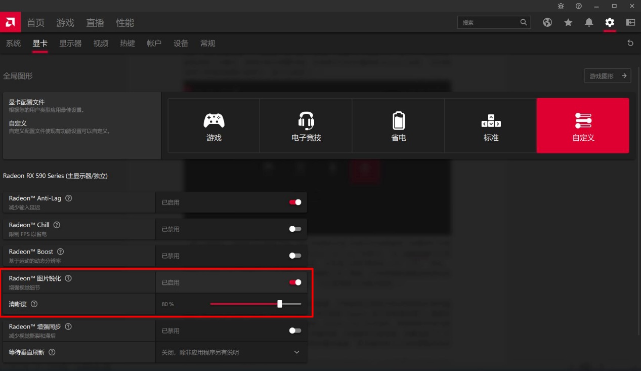Maximize the Radeon Software window
This screenshot has width=641, height=371.
tap(614, 6)
